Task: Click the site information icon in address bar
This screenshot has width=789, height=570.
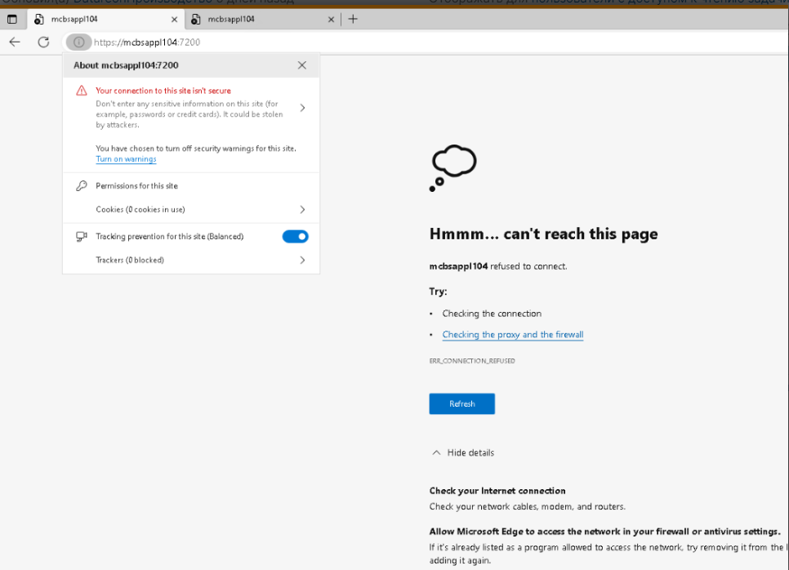Action: coord(78,42)
